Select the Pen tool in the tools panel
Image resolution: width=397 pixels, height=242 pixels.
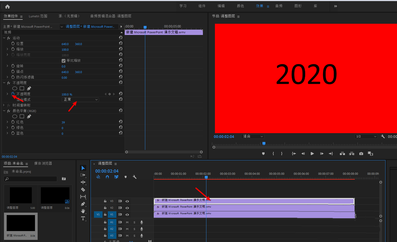[x=83, y=204]
